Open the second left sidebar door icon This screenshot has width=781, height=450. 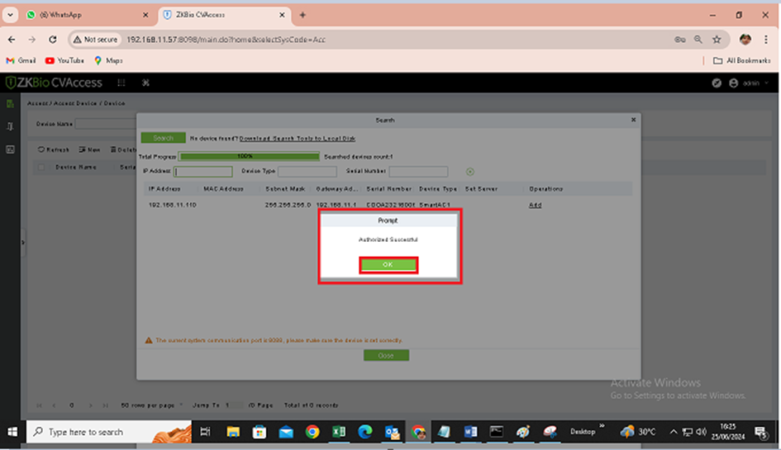[10, 126]
